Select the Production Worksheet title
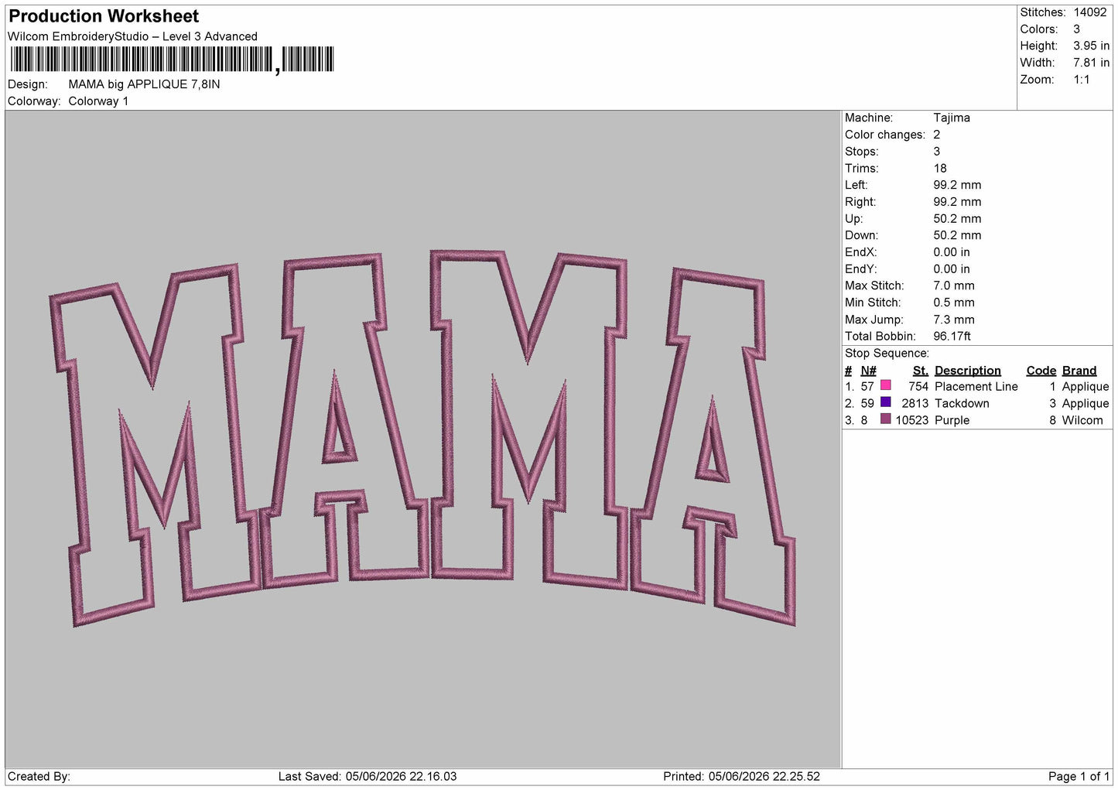The width and height of the screenshot is (1118, 790). click(104, 16)
